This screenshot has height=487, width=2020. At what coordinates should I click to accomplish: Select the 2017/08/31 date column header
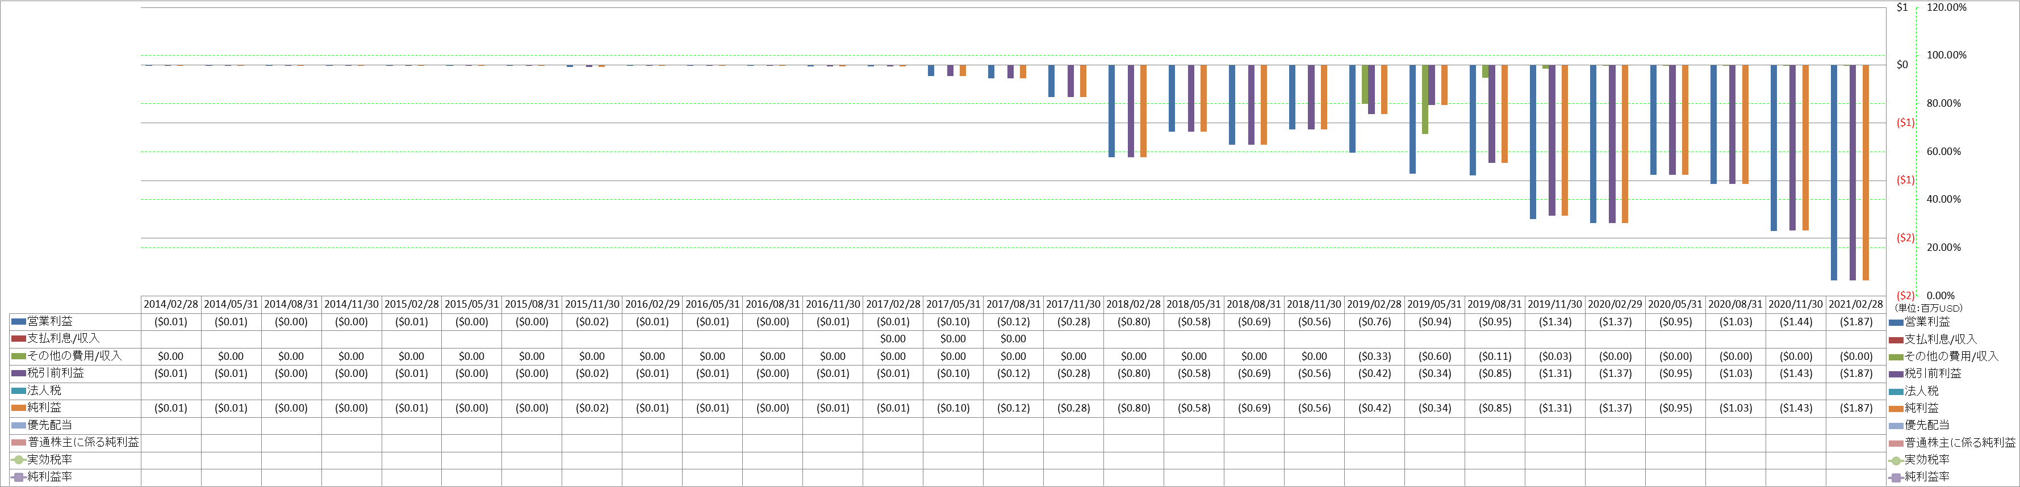pyautogui.click(x=1013, y=304)
